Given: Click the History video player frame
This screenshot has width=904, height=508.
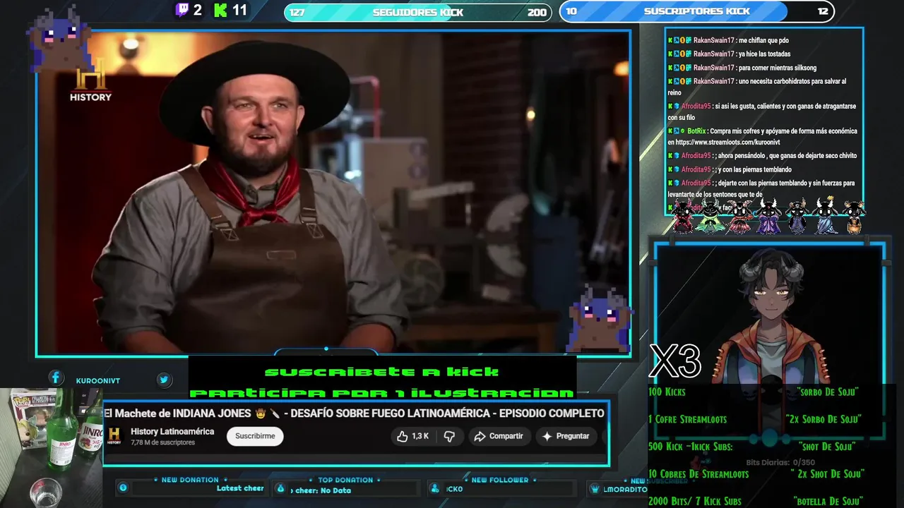Looking at the screenshot, I should tap(333, 192).
